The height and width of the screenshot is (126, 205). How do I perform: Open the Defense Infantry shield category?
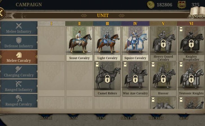[x=19, y=43]
